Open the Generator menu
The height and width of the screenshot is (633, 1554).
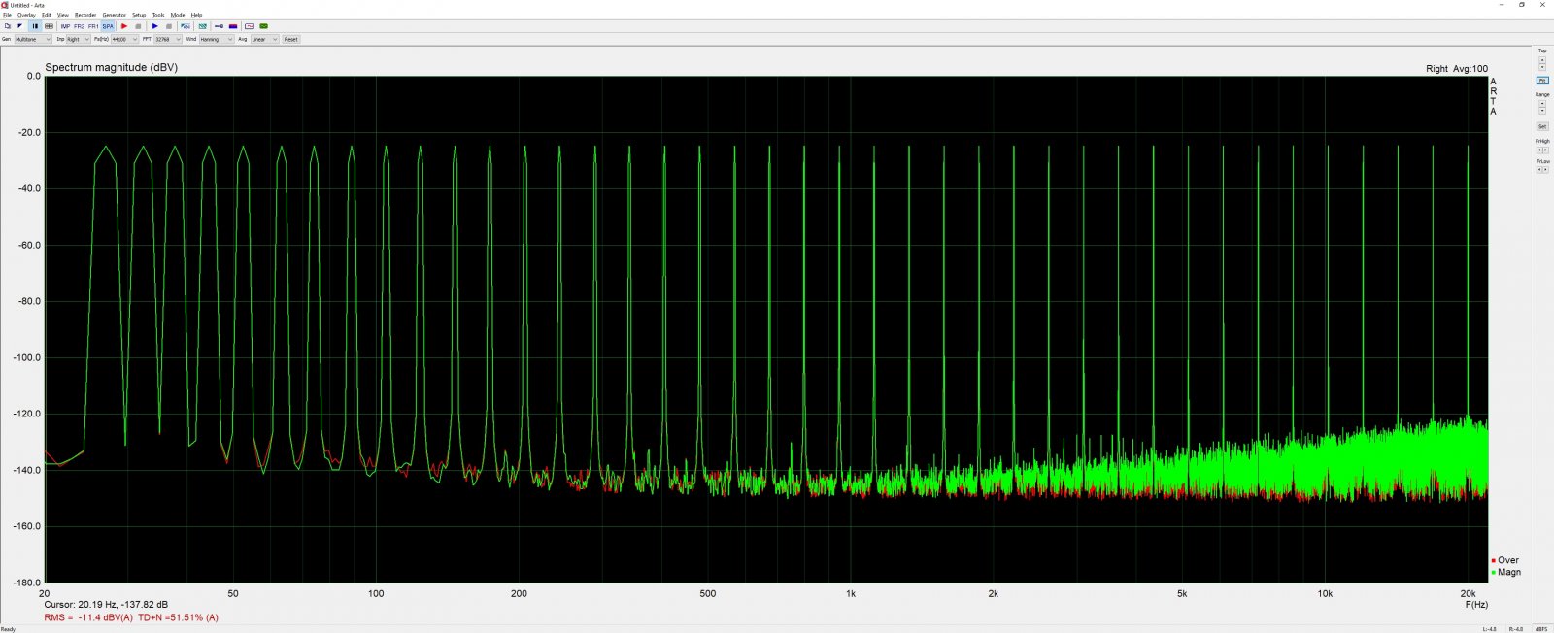click(x=115, y=15)
